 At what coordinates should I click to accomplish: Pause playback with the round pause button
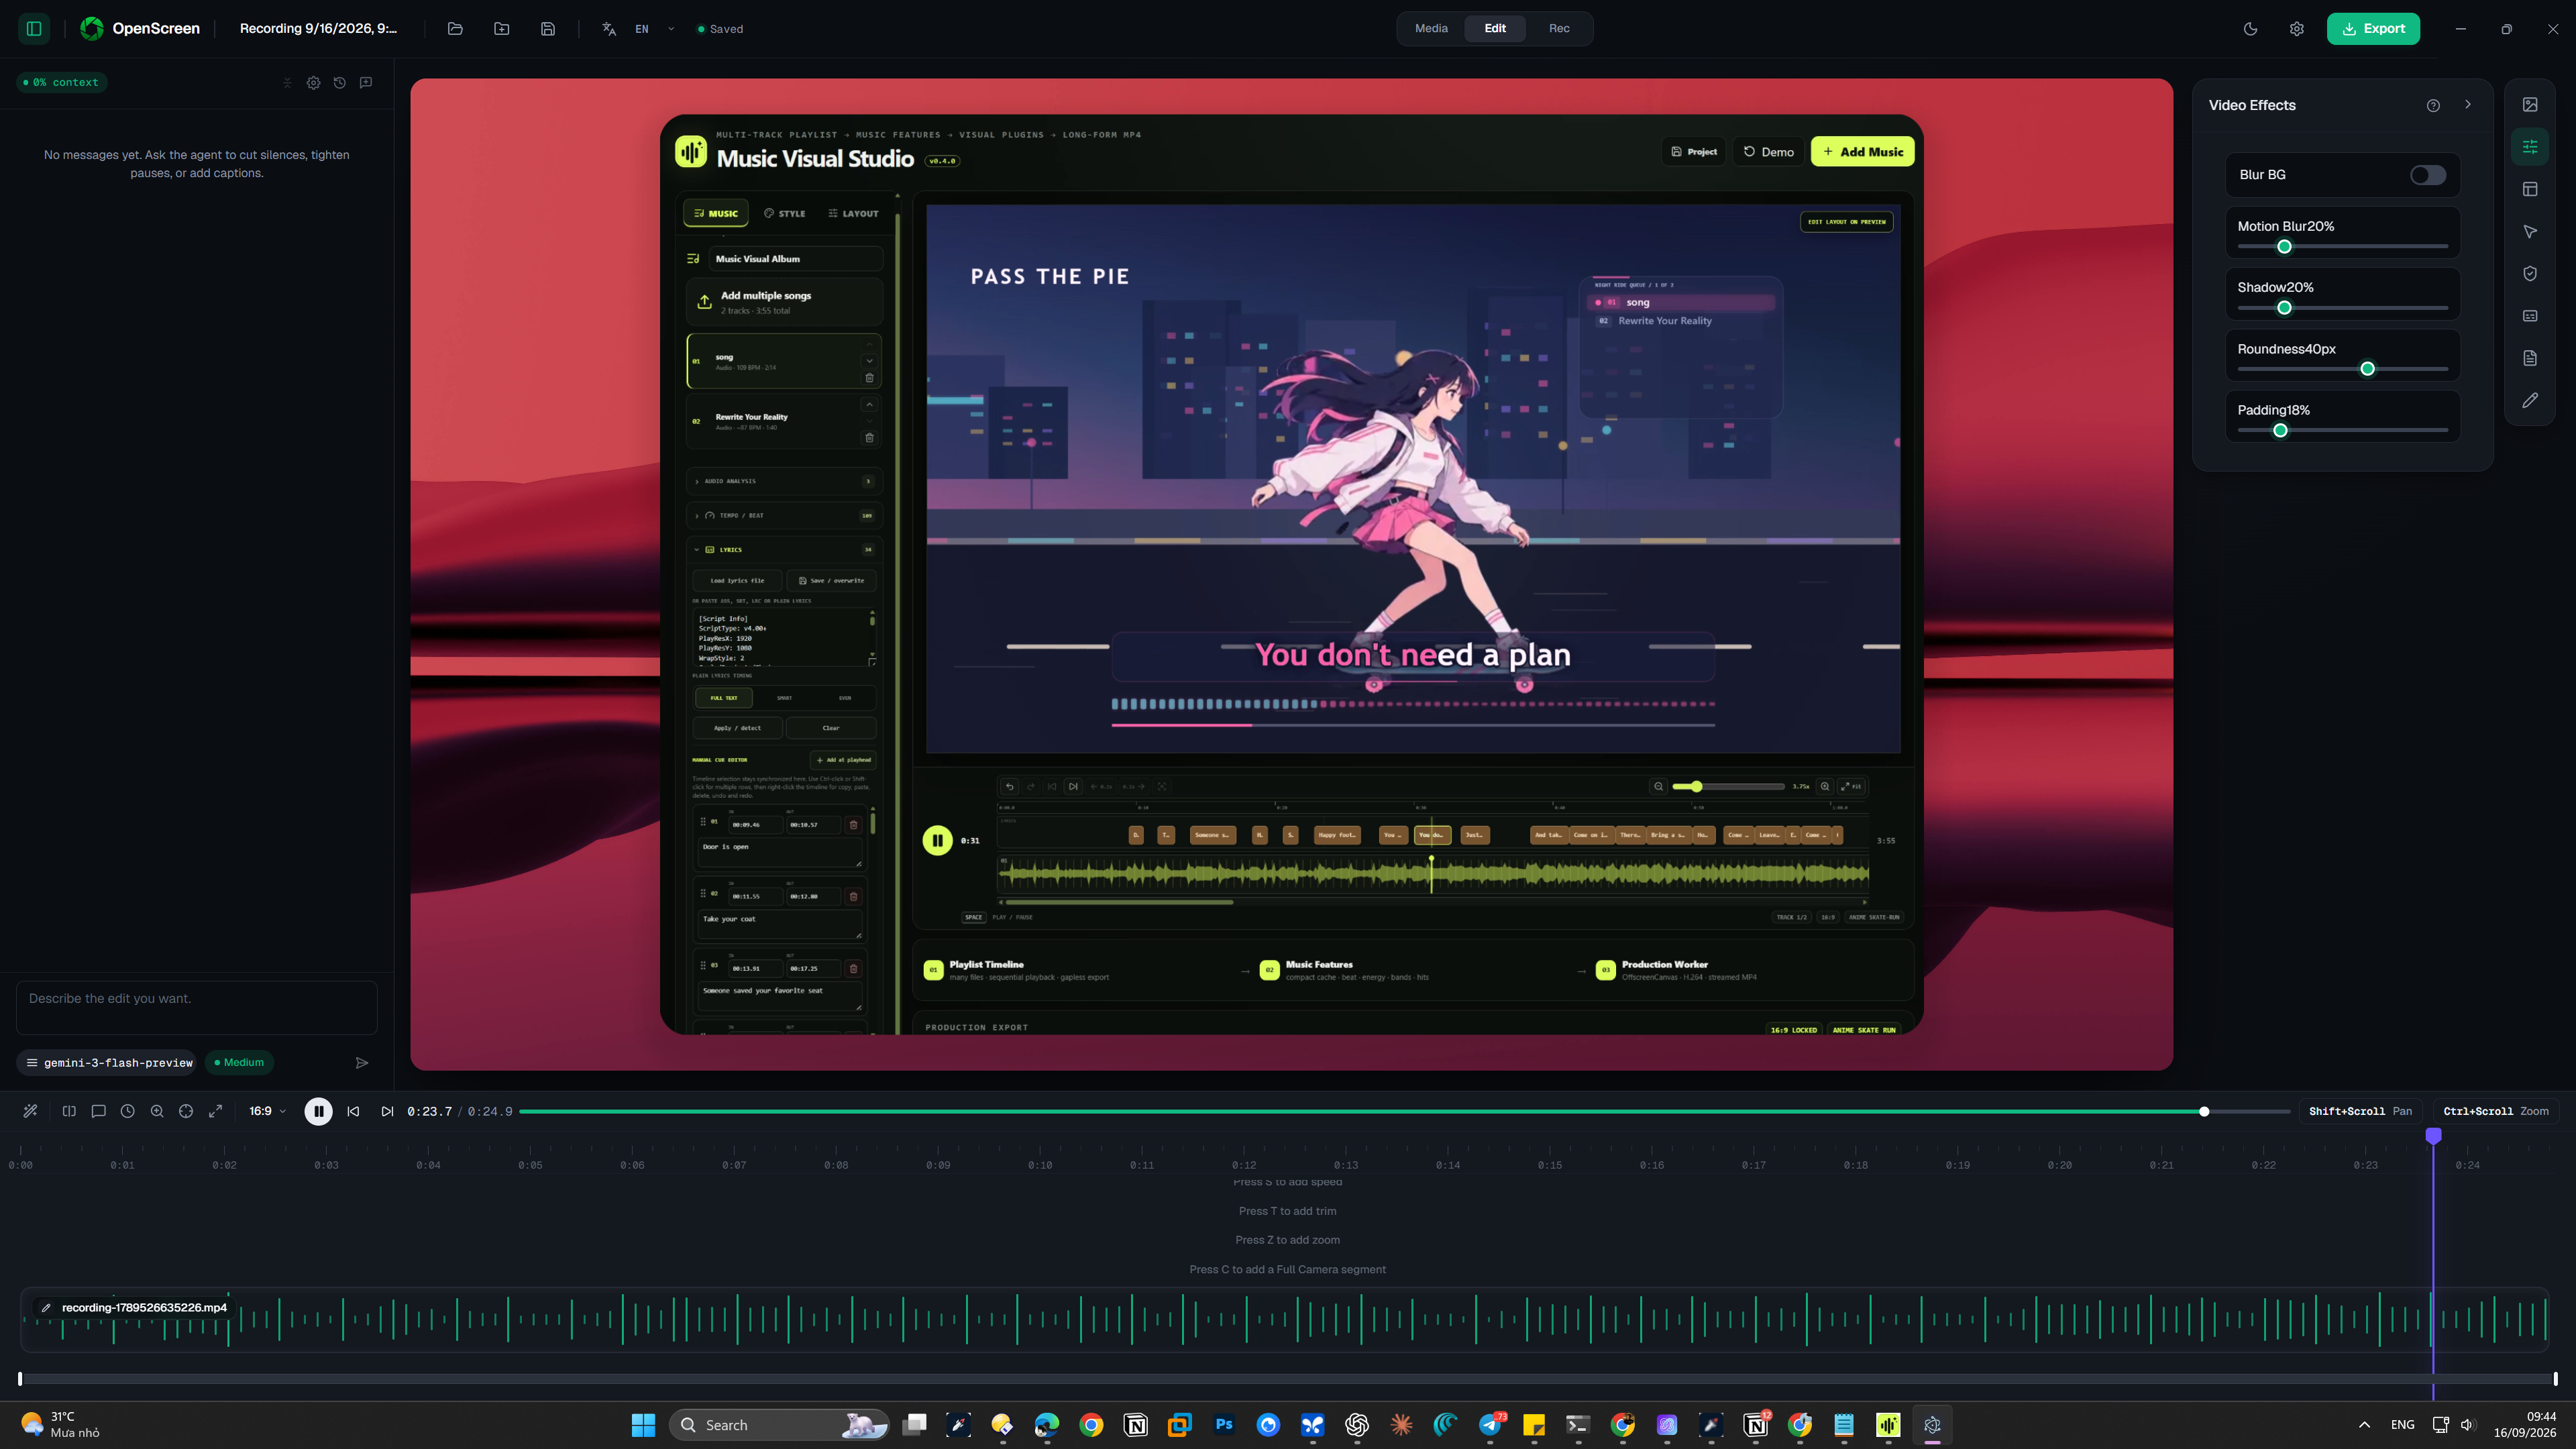click(318, 1111)
